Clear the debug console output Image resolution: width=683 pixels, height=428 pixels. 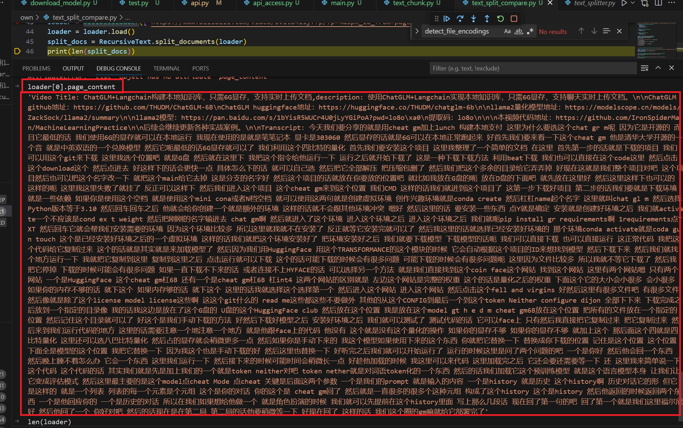click(x=645, y=68)
